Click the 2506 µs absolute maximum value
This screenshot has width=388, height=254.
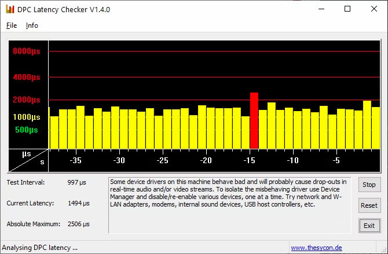tap(79, 224)
